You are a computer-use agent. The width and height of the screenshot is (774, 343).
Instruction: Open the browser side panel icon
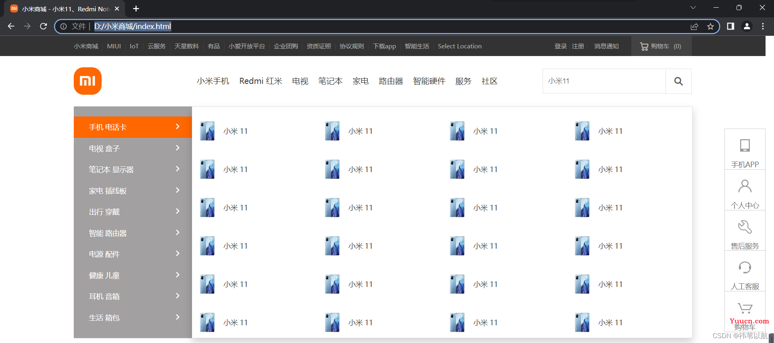click(730, 26)
